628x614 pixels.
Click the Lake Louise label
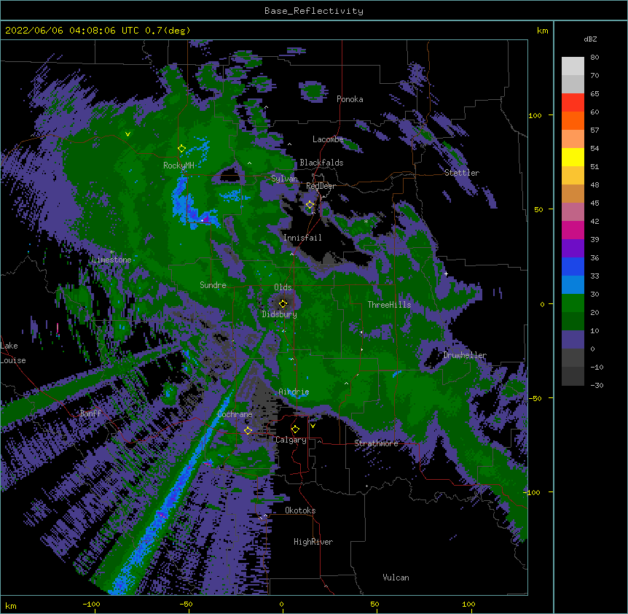click(13, 353)
